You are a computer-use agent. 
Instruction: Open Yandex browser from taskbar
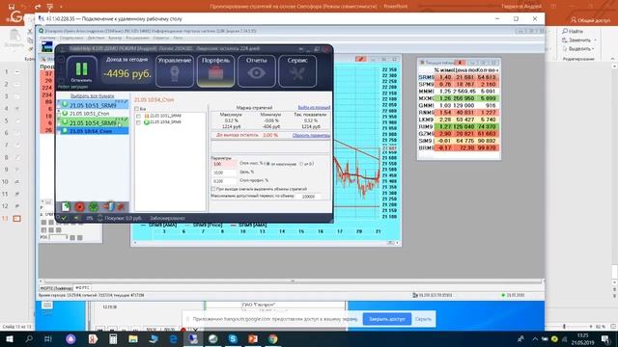tap(93, 338)
